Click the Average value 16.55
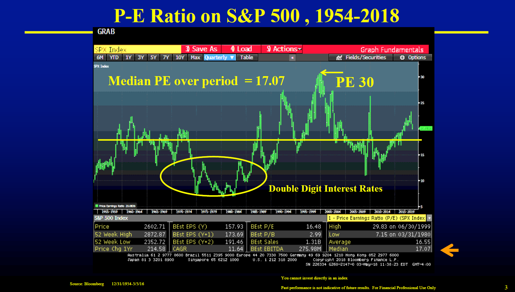 [423, 242]
